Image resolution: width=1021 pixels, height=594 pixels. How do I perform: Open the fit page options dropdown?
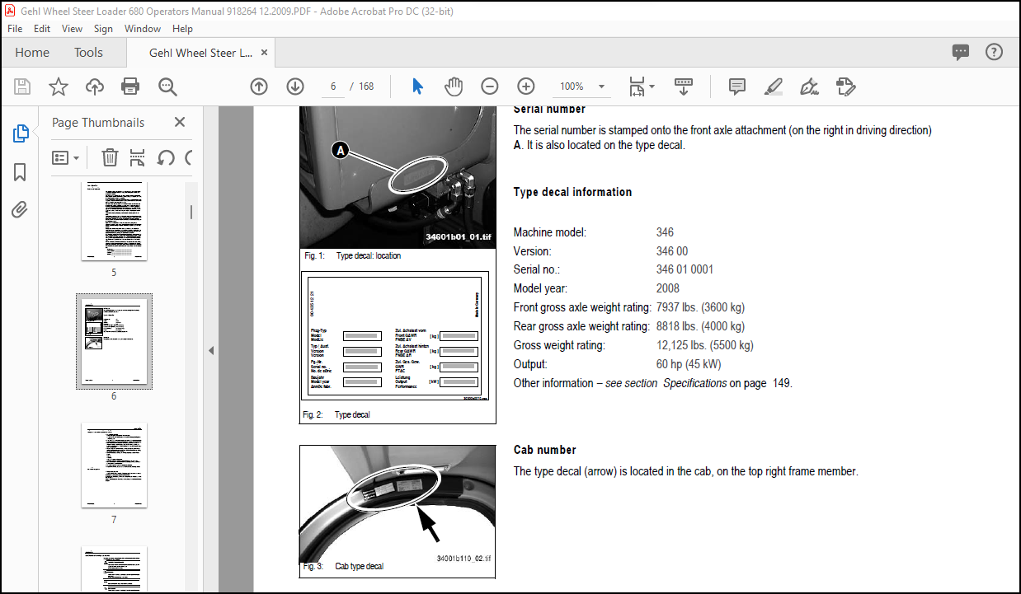642,87
